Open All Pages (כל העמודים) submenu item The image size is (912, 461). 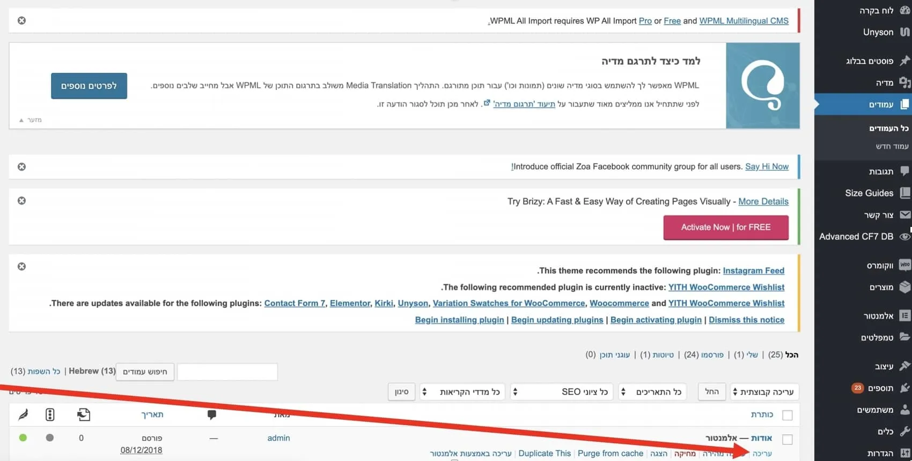coord(888,128)
